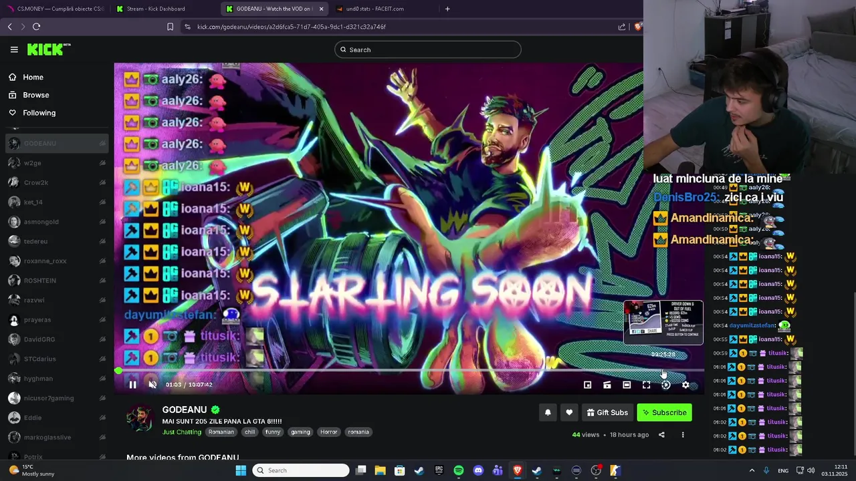Open a new browser tab
The width and height of the screenshot is (856, 481).
[x=447, y=9]
